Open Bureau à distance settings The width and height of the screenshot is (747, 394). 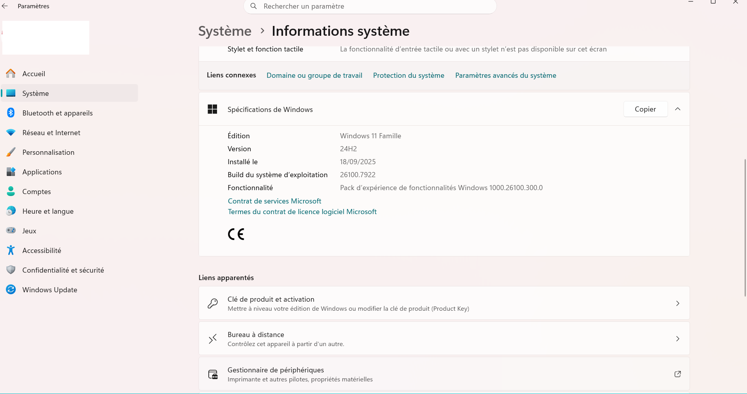click(444, 339)
